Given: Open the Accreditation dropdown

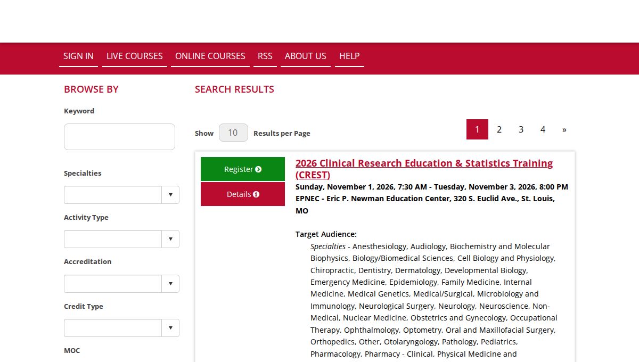Looking at the screenshot, I should 121,284.
